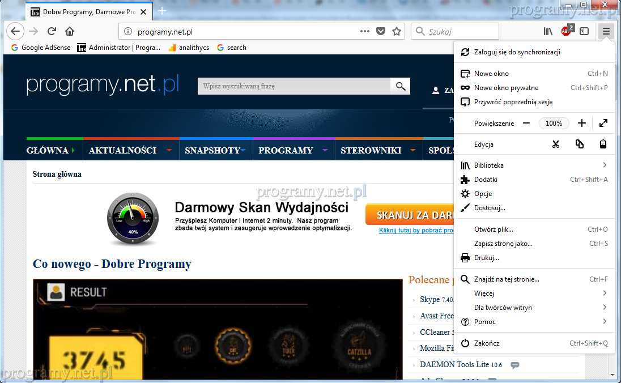Screen dimensions: 621x383
Task: Open Dodatki from the menu
Action: 534,180
